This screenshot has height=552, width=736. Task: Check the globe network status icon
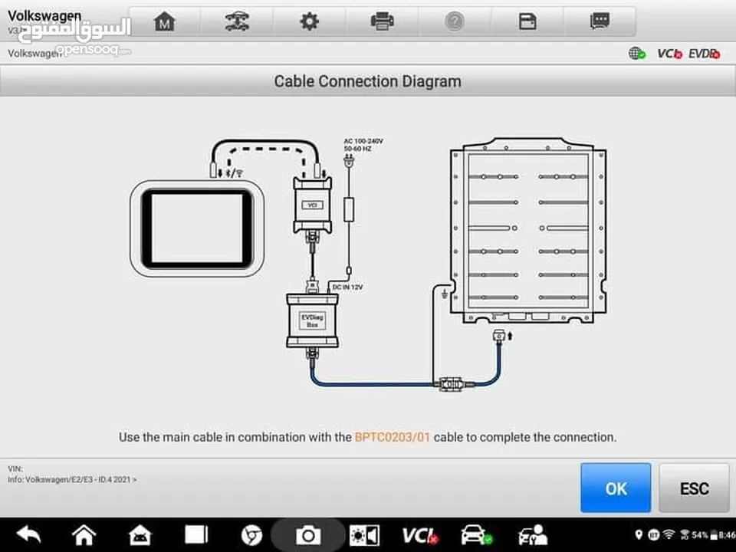click(x=637, y=54)
